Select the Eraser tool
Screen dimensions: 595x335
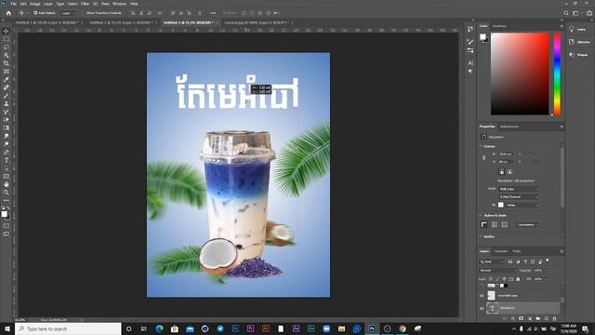(7, 120)
